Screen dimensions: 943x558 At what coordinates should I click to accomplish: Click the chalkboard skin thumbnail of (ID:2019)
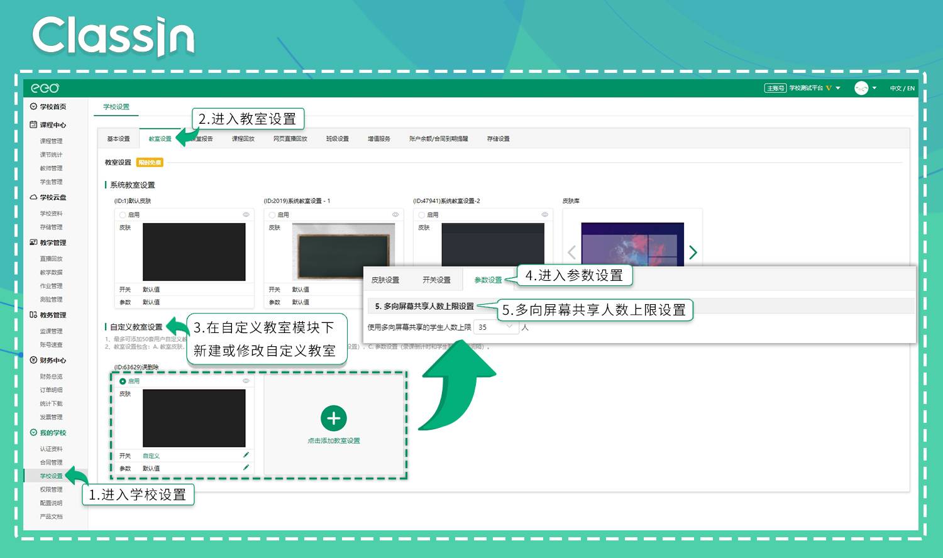click(344, 252)
